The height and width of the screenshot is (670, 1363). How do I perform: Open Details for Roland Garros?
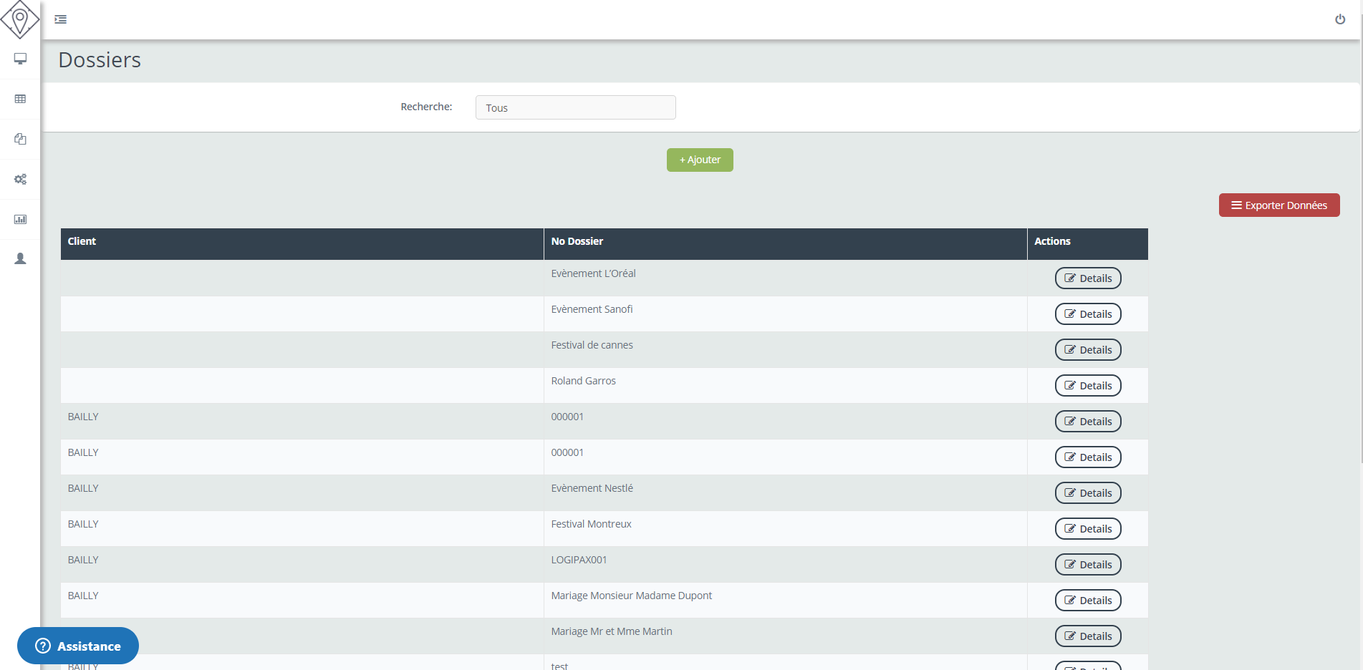click(x=1087, y=386)
